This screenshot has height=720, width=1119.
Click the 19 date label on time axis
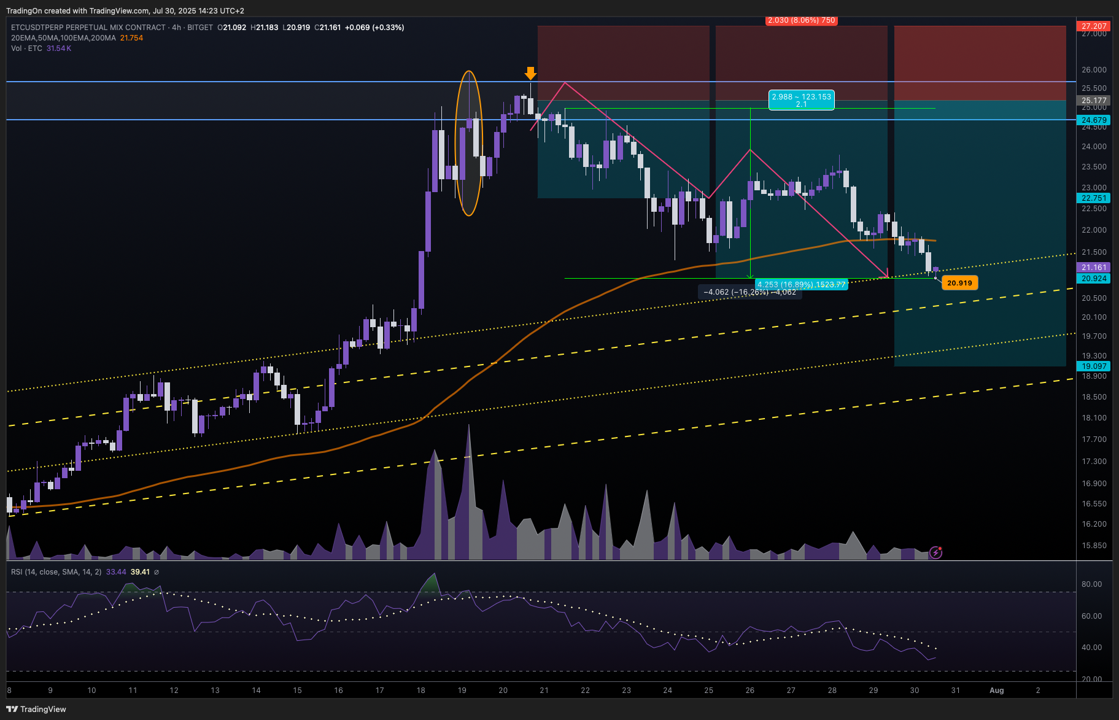[462, 691]
